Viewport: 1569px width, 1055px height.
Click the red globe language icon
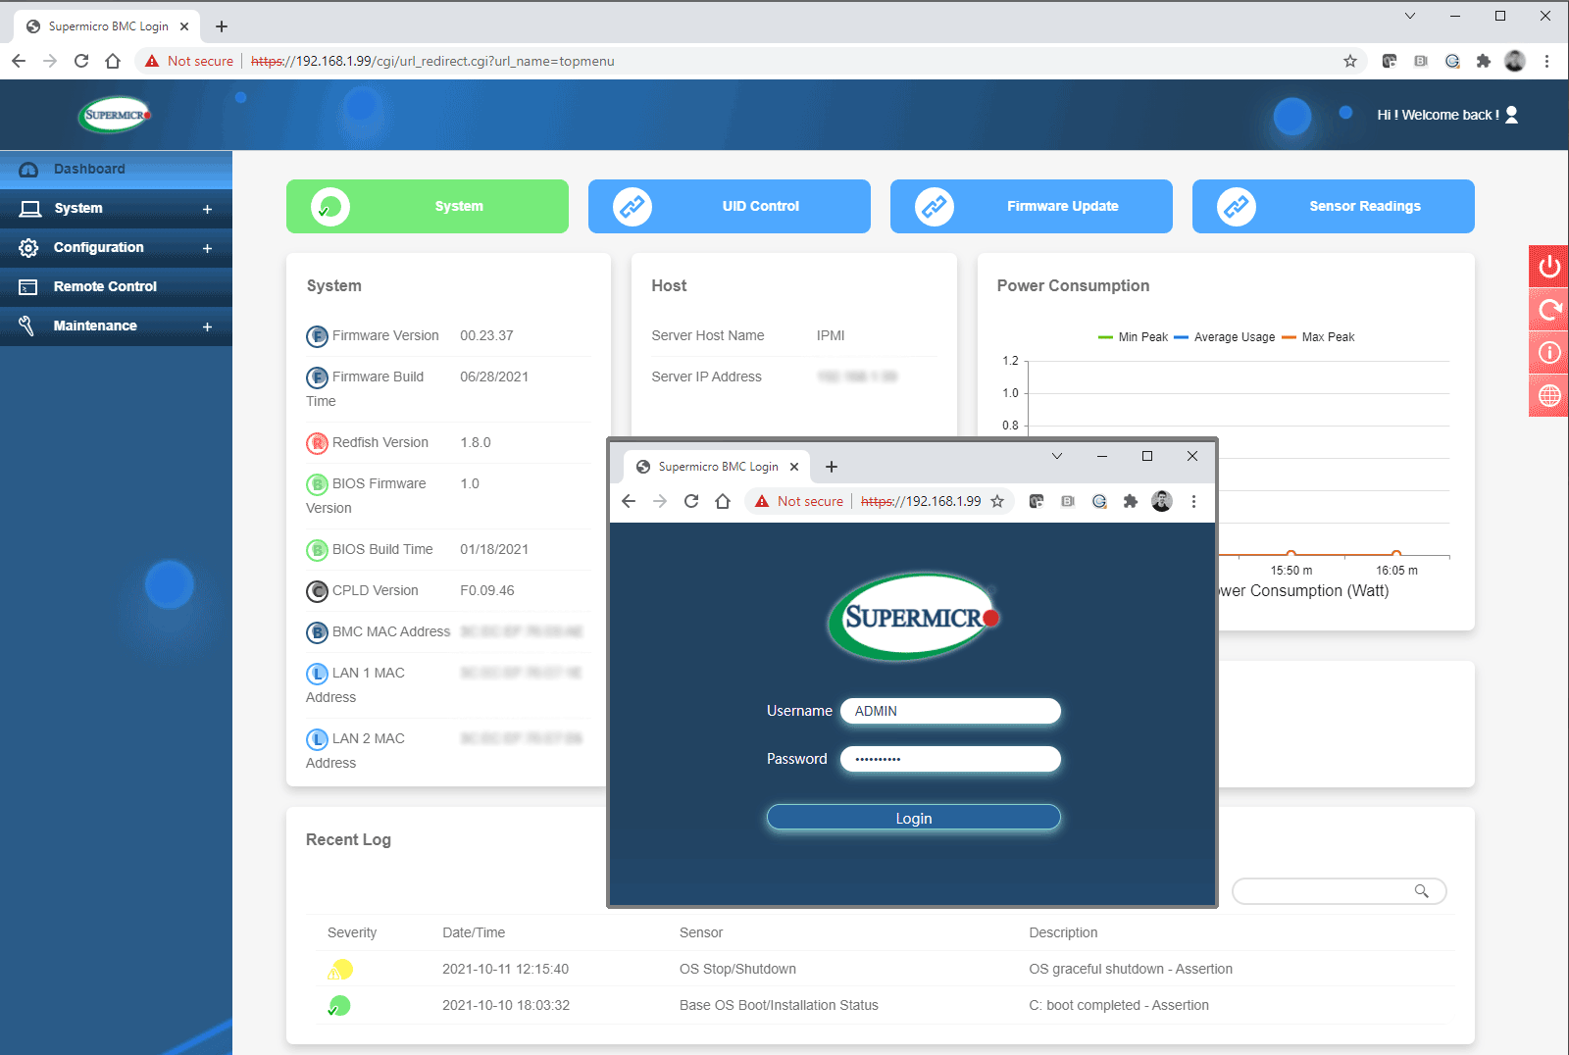[1549, 396]
